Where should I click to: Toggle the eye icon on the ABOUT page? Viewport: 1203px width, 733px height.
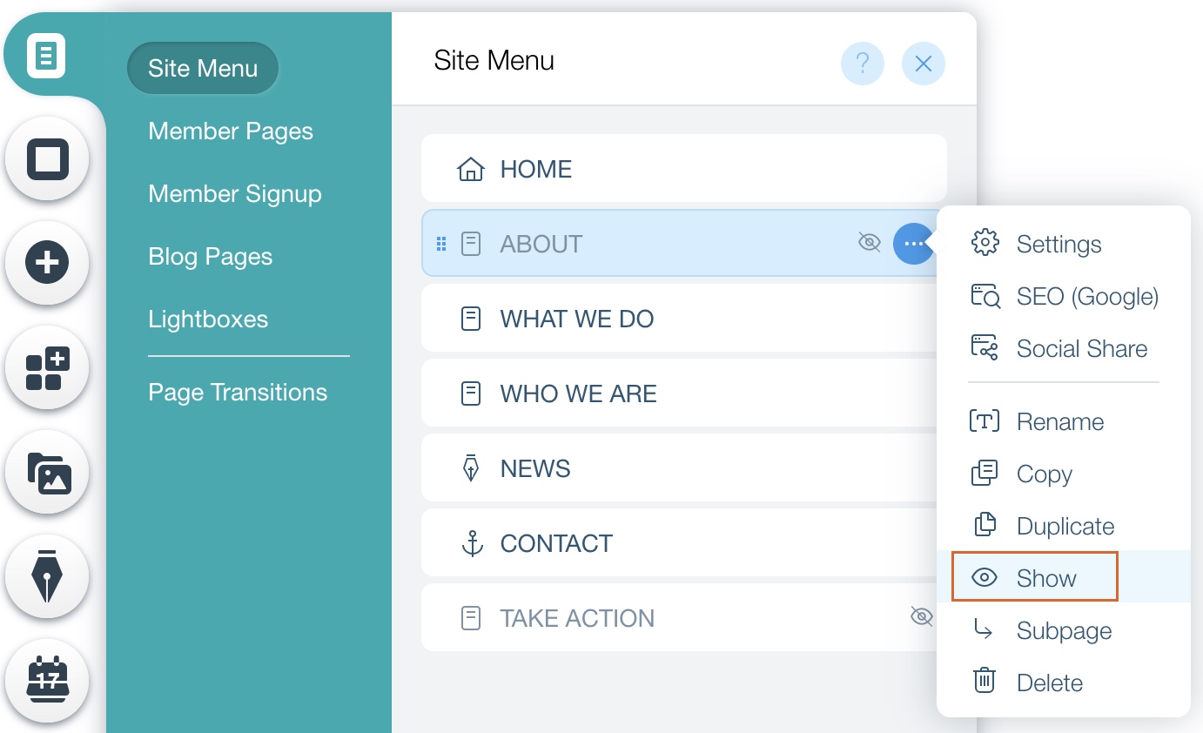click(869, 243)
